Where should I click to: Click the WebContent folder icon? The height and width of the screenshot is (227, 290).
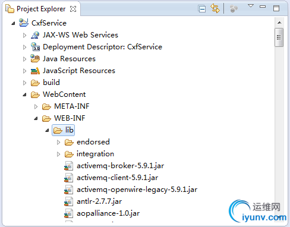35,95
